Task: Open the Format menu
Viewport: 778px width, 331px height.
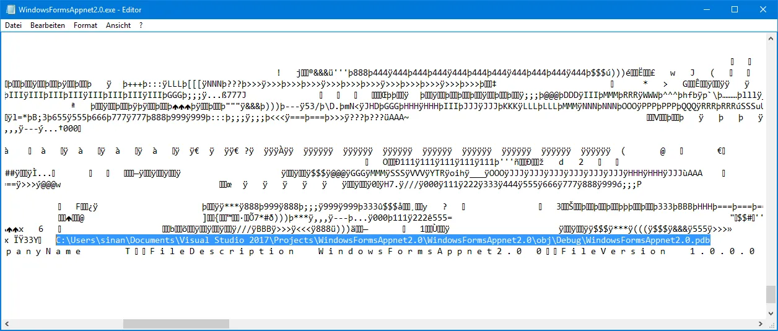Action: coord(85,25)
